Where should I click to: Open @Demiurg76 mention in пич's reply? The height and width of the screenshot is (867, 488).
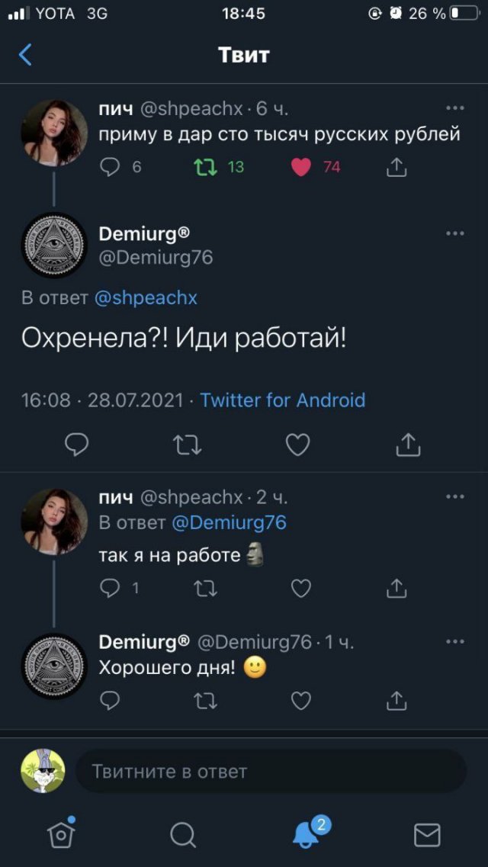coord(229,522)
